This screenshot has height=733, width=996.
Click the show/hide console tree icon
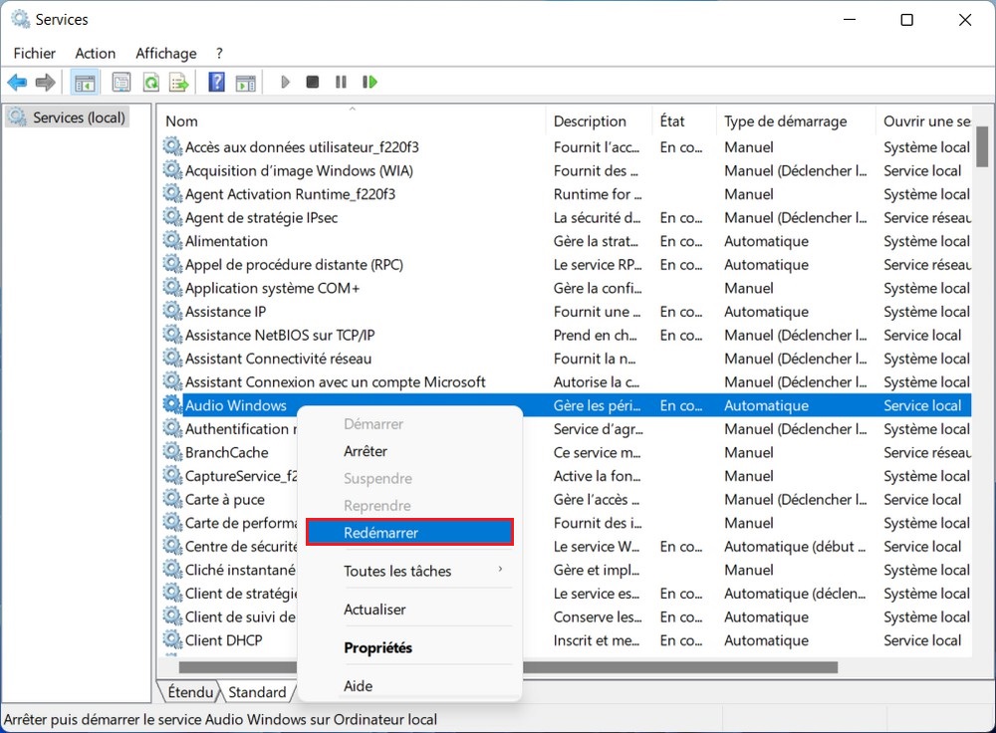[x=85, y=83]
